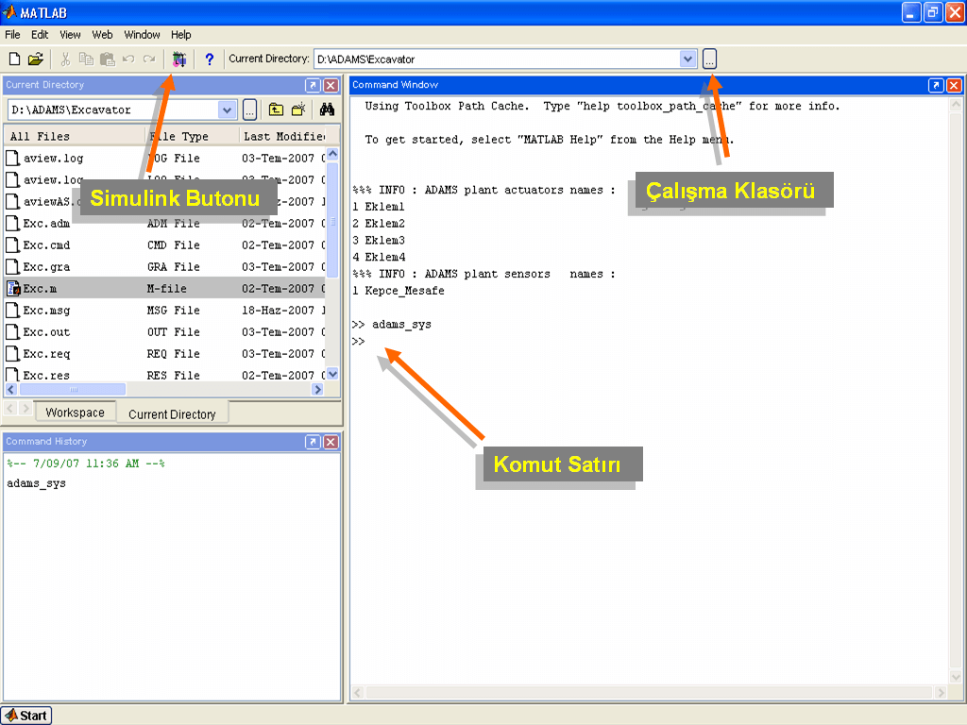Launch Simulink from the toolbar icon

179,59
